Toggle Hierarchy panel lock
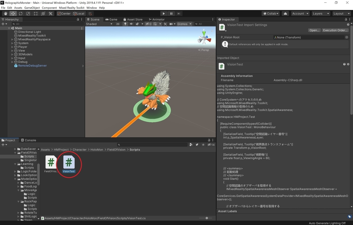The image size is (353, 225). click(78, 19)
